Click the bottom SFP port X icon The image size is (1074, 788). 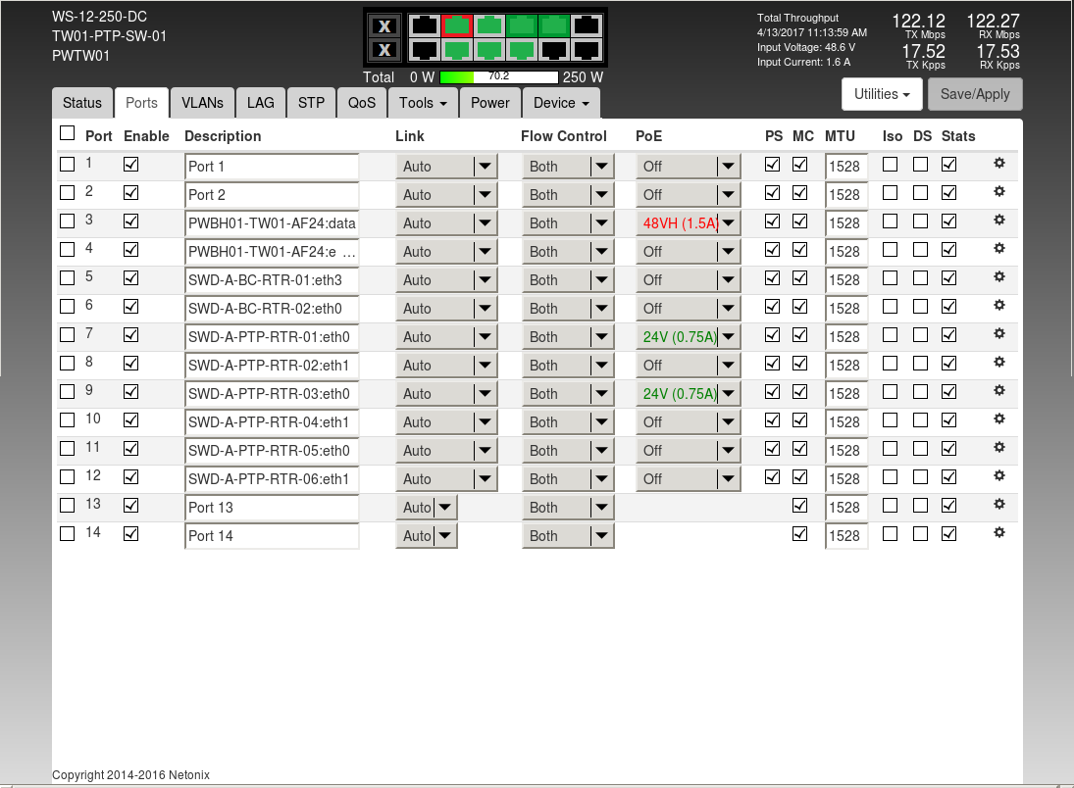[384, 49]
